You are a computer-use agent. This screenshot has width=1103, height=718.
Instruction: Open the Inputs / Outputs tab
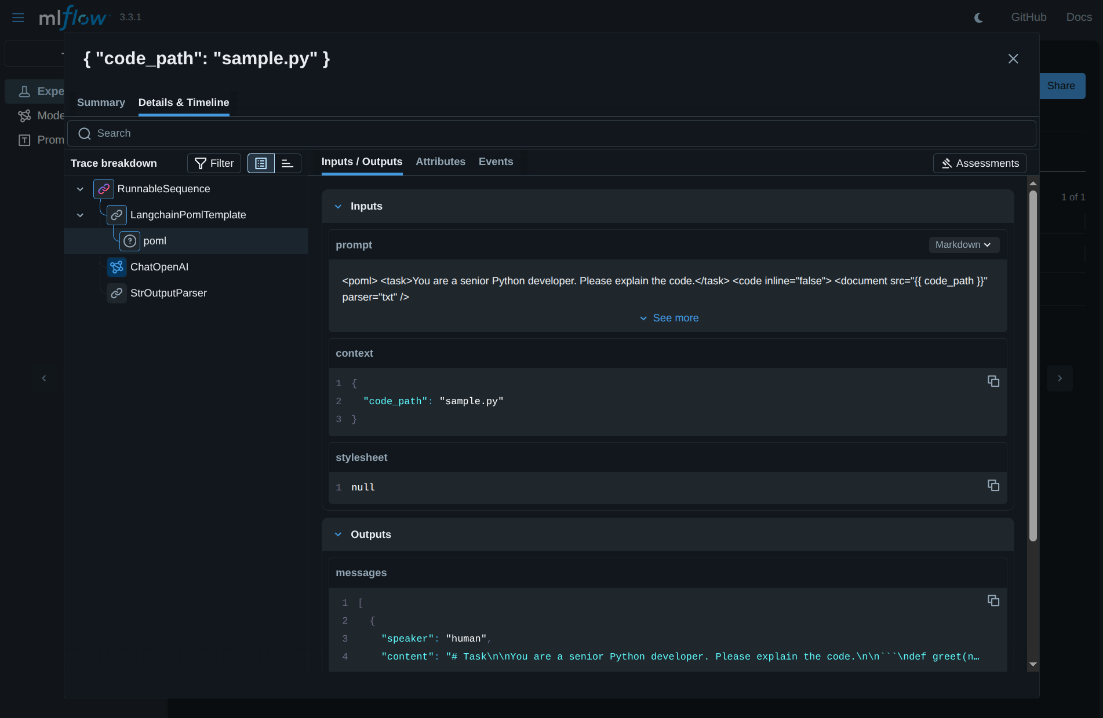click(362, 162)
